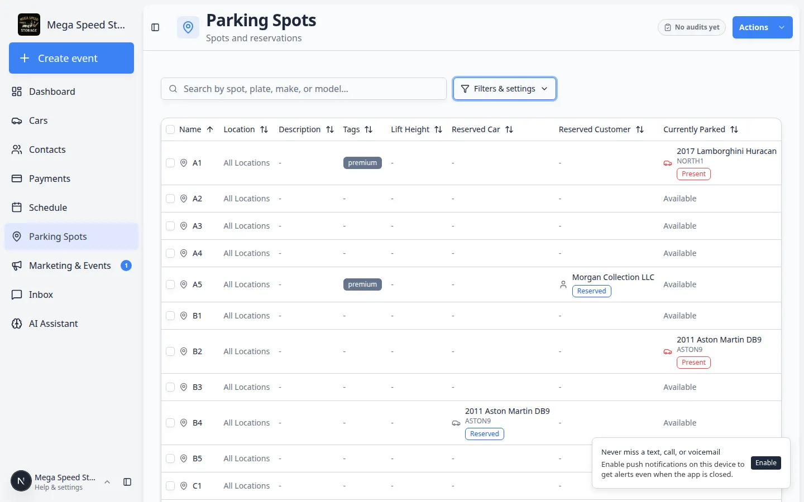Sort the Lift Height column via its arrows

(x=438, y=129)
